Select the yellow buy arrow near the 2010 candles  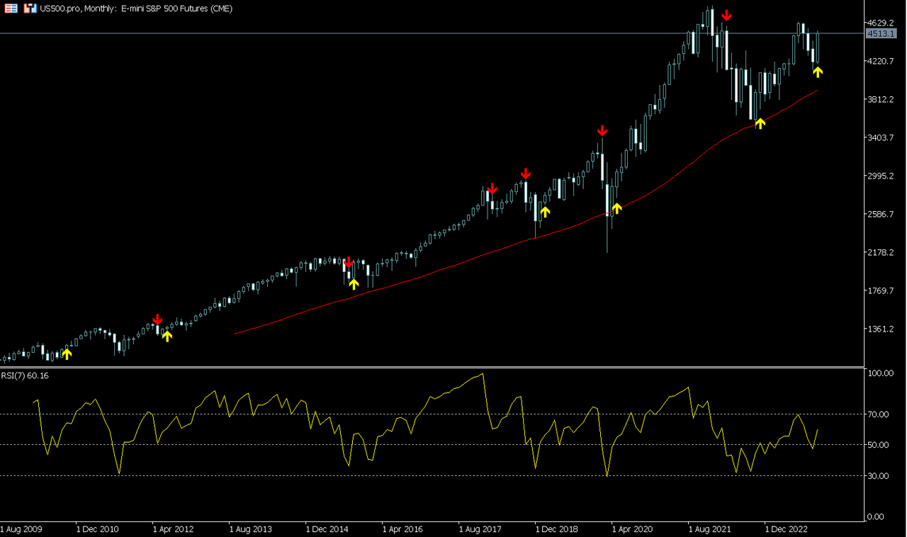[x=67, y=354]
